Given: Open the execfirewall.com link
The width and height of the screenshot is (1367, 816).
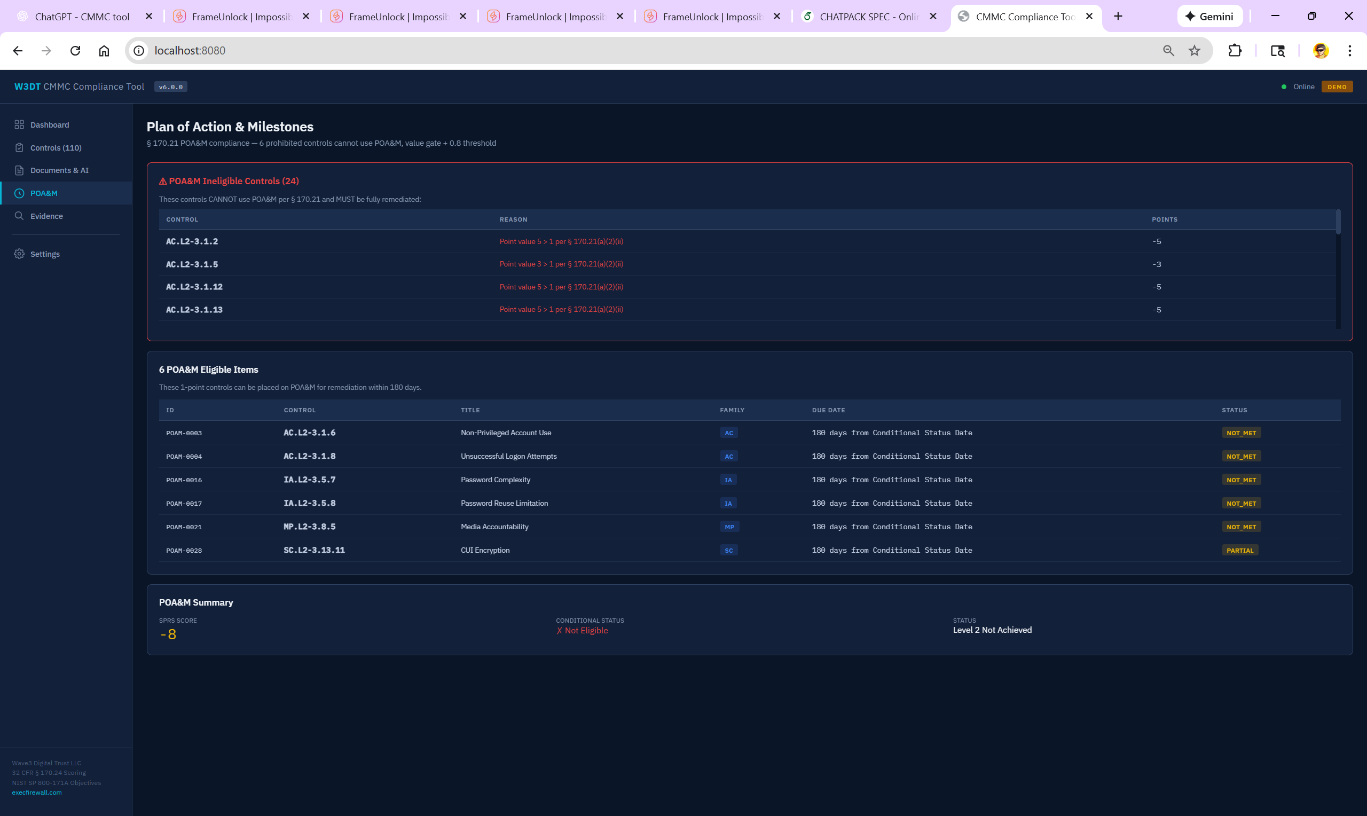Looking at the screenshot, I should [x=37, y=793].
